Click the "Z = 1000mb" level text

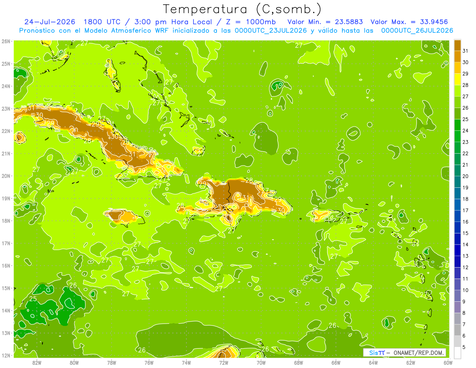coord(251,22)
